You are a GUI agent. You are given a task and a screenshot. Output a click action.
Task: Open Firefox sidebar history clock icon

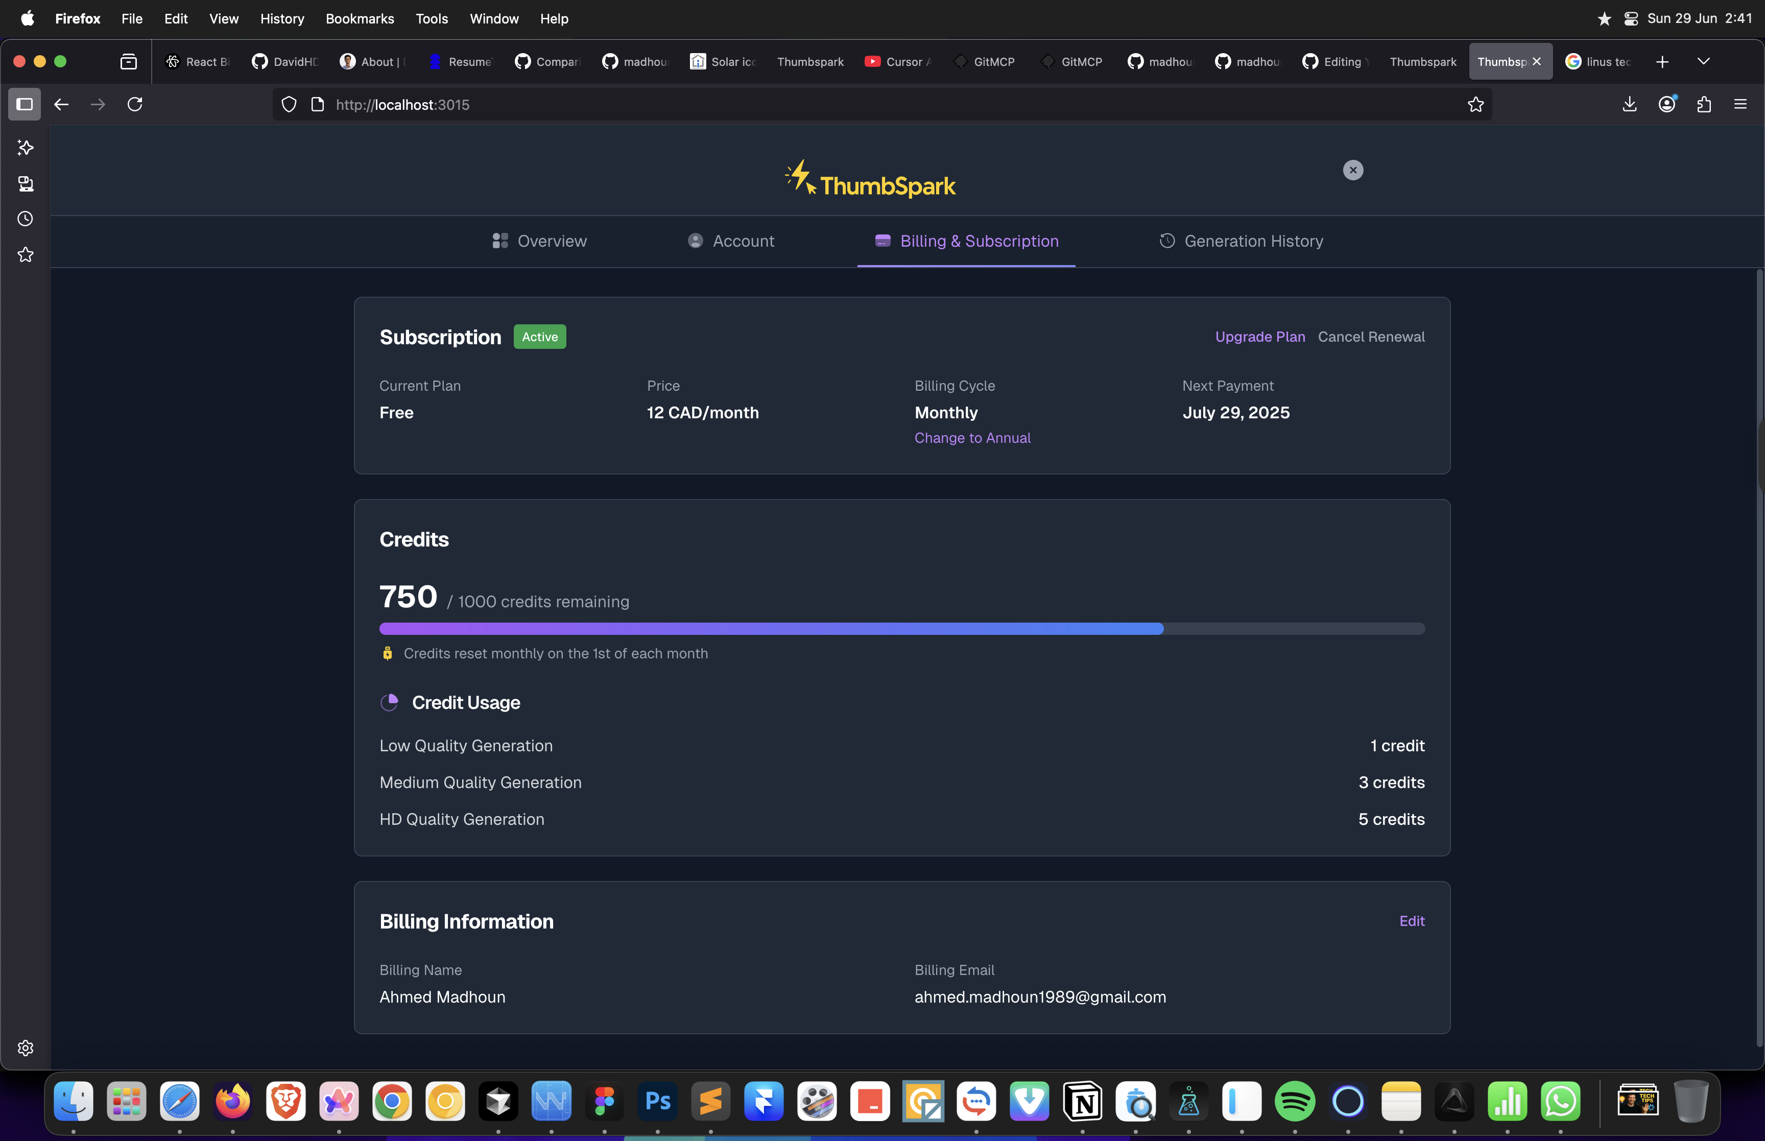coord(25,219)
